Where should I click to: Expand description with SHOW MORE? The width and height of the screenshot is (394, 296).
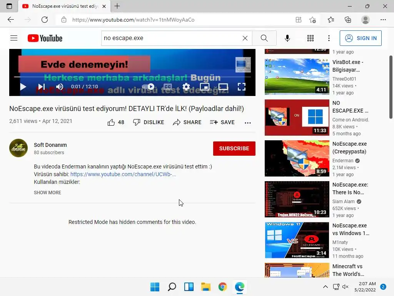pos(47,193)
